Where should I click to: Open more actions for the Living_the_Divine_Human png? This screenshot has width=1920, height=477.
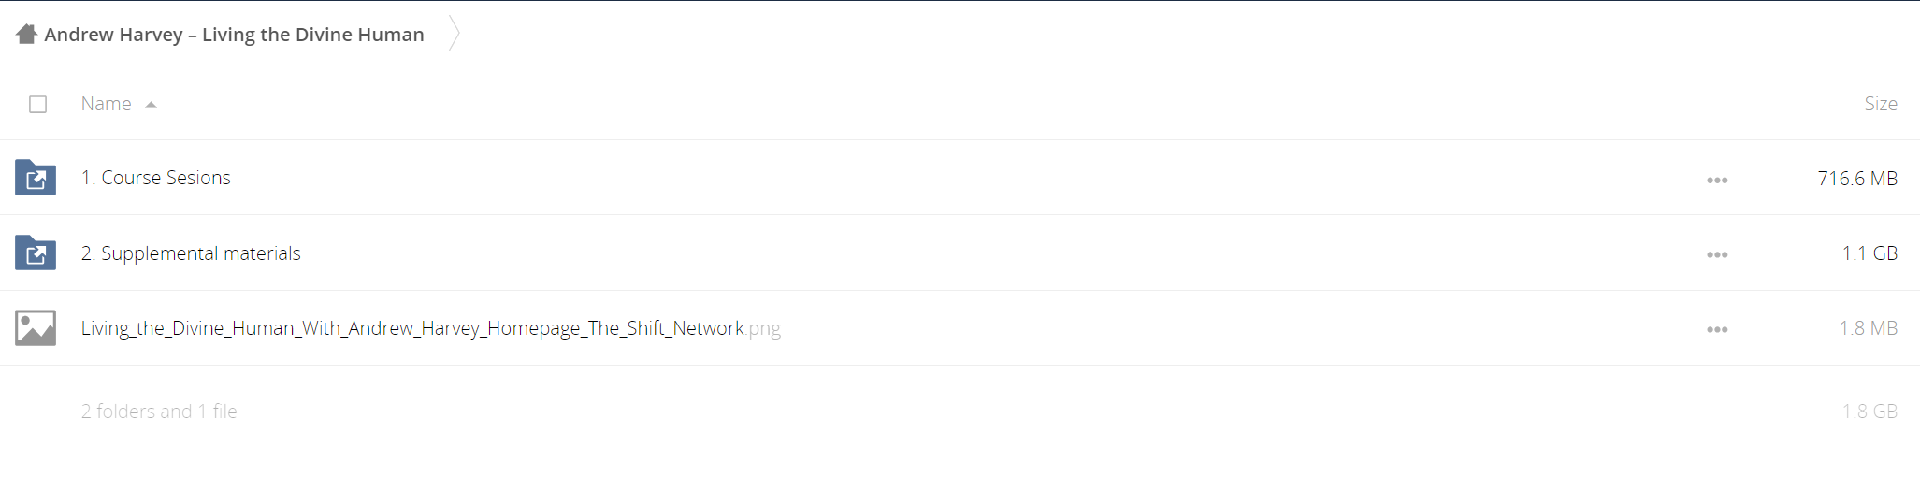click(1717, 329)
